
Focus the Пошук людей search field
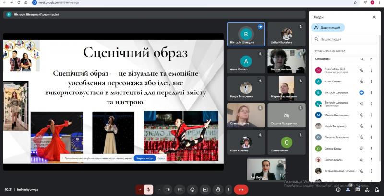coord(344,39)
